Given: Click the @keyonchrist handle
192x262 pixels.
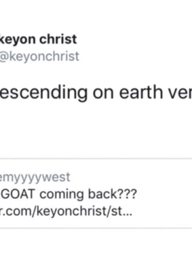Looking at the screenshot, I should tap(39, 56).
